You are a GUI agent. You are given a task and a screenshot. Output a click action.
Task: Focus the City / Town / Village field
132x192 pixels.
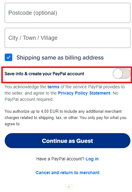[x=68, y=38]
